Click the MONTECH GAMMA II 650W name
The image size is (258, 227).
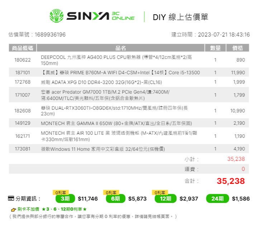116,123
